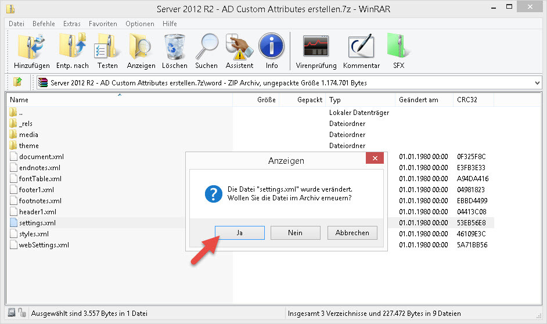Open the Anzeigen view file tool
This screenshot has width=547, height=324.
point(141,51)
